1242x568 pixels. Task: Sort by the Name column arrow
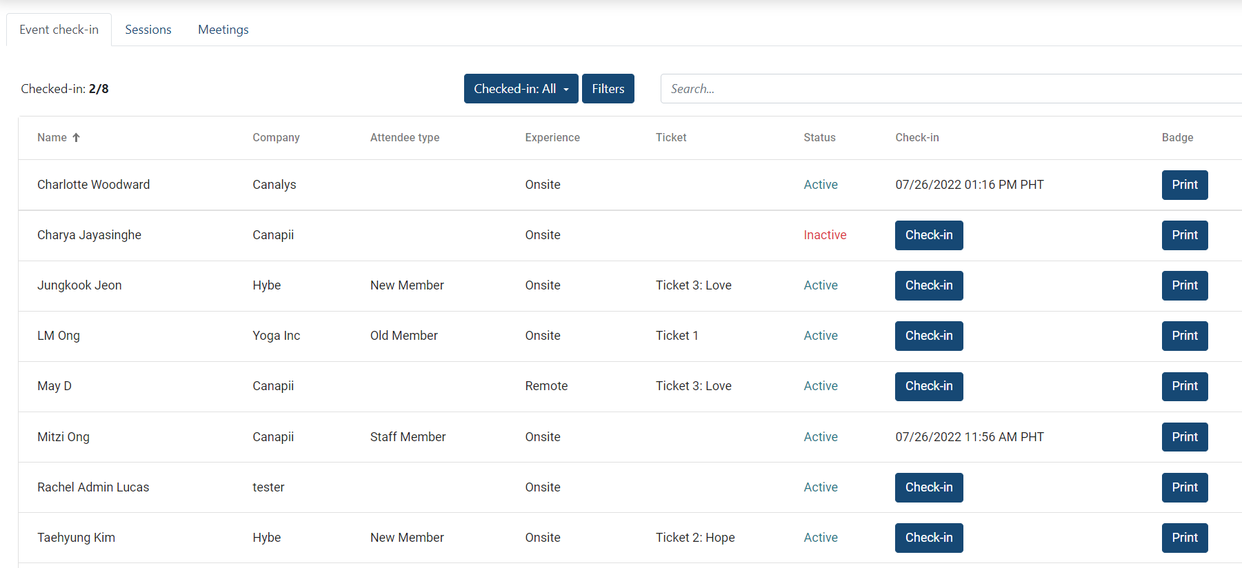pos(76,138)
